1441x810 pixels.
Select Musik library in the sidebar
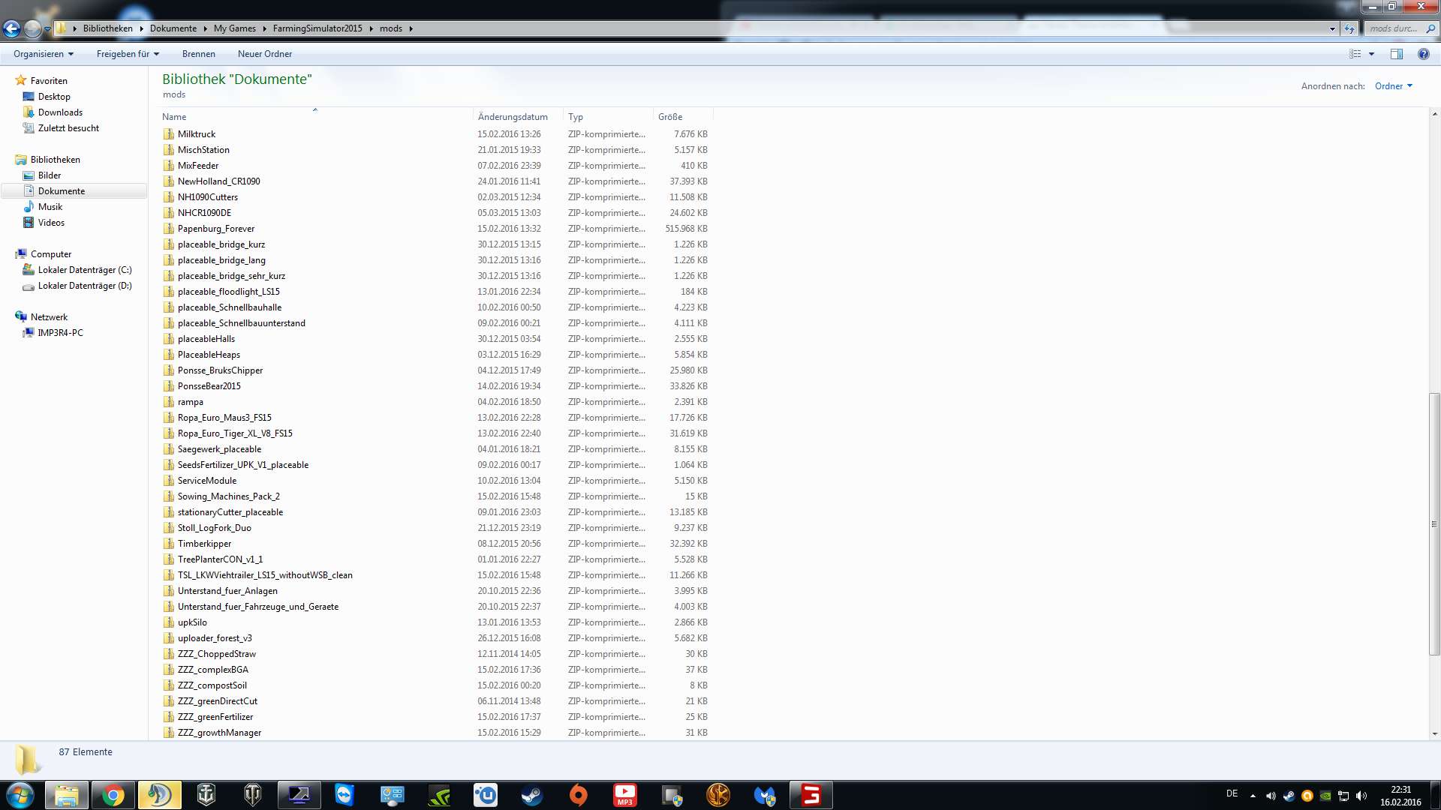50,207
